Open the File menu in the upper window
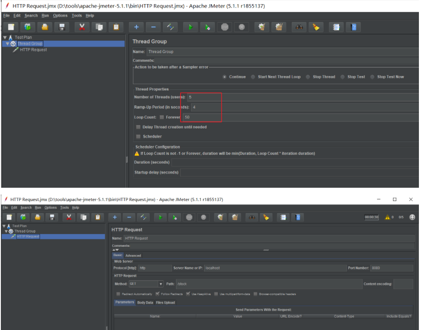Image resolution: width=421 pixels, height=330 pixels. pyautogui.click(x=6, y=15)
